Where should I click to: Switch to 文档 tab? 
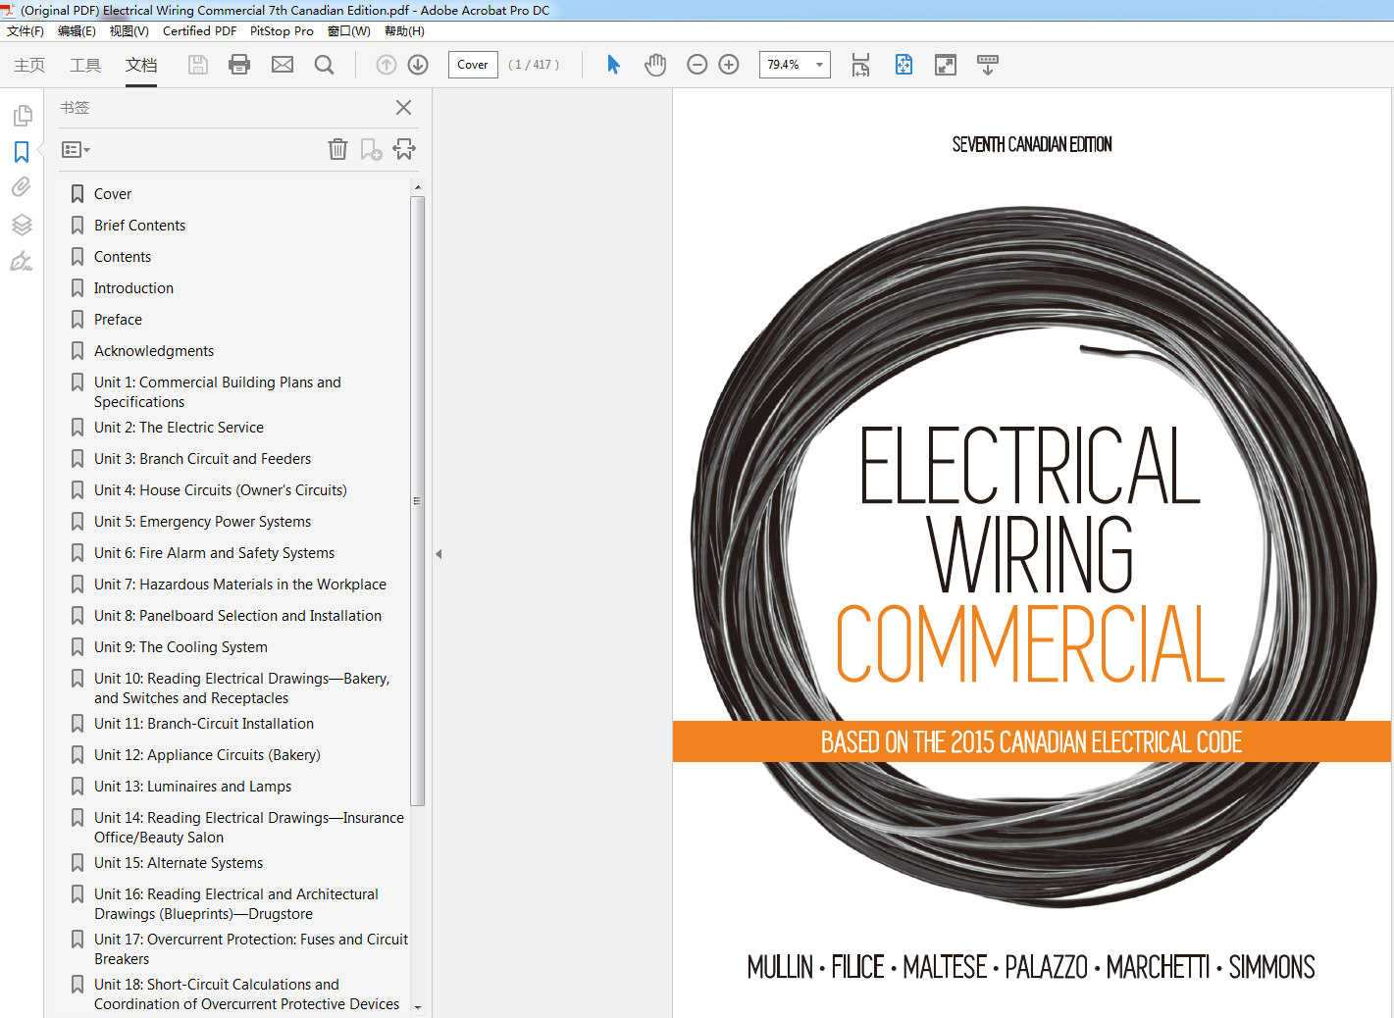tap(141, 65)
